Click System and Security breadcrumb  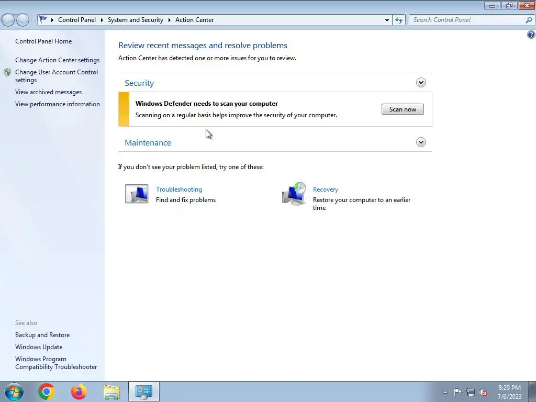click(136, 20)
